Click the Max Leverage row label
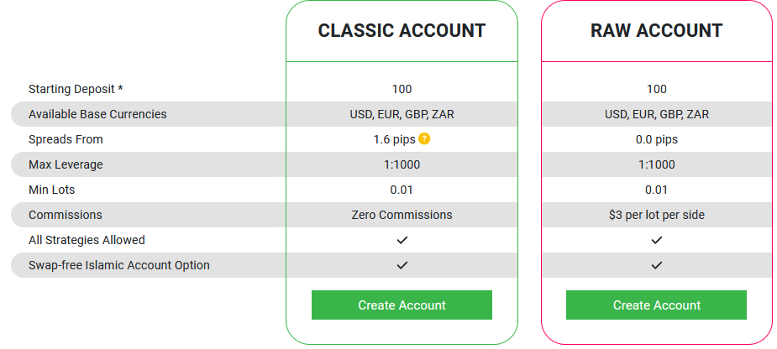Screen dimensions: 777x349 [x=66, y=164]
